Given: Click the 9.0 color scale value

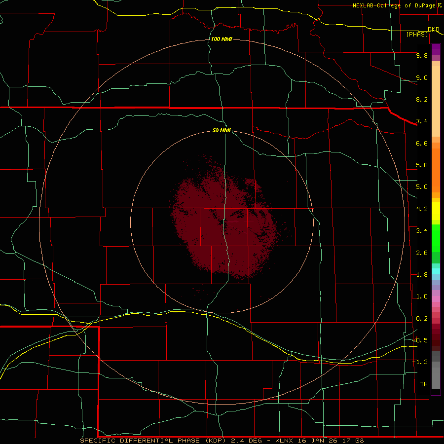Looking at the screenshot, I should click(x=422, y=77).
